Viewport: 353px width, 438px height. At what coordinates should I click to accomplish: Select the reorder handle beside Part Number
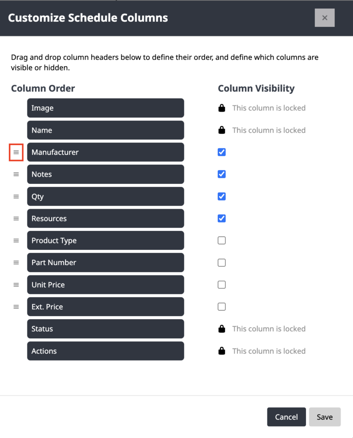[x=16, y=263]
